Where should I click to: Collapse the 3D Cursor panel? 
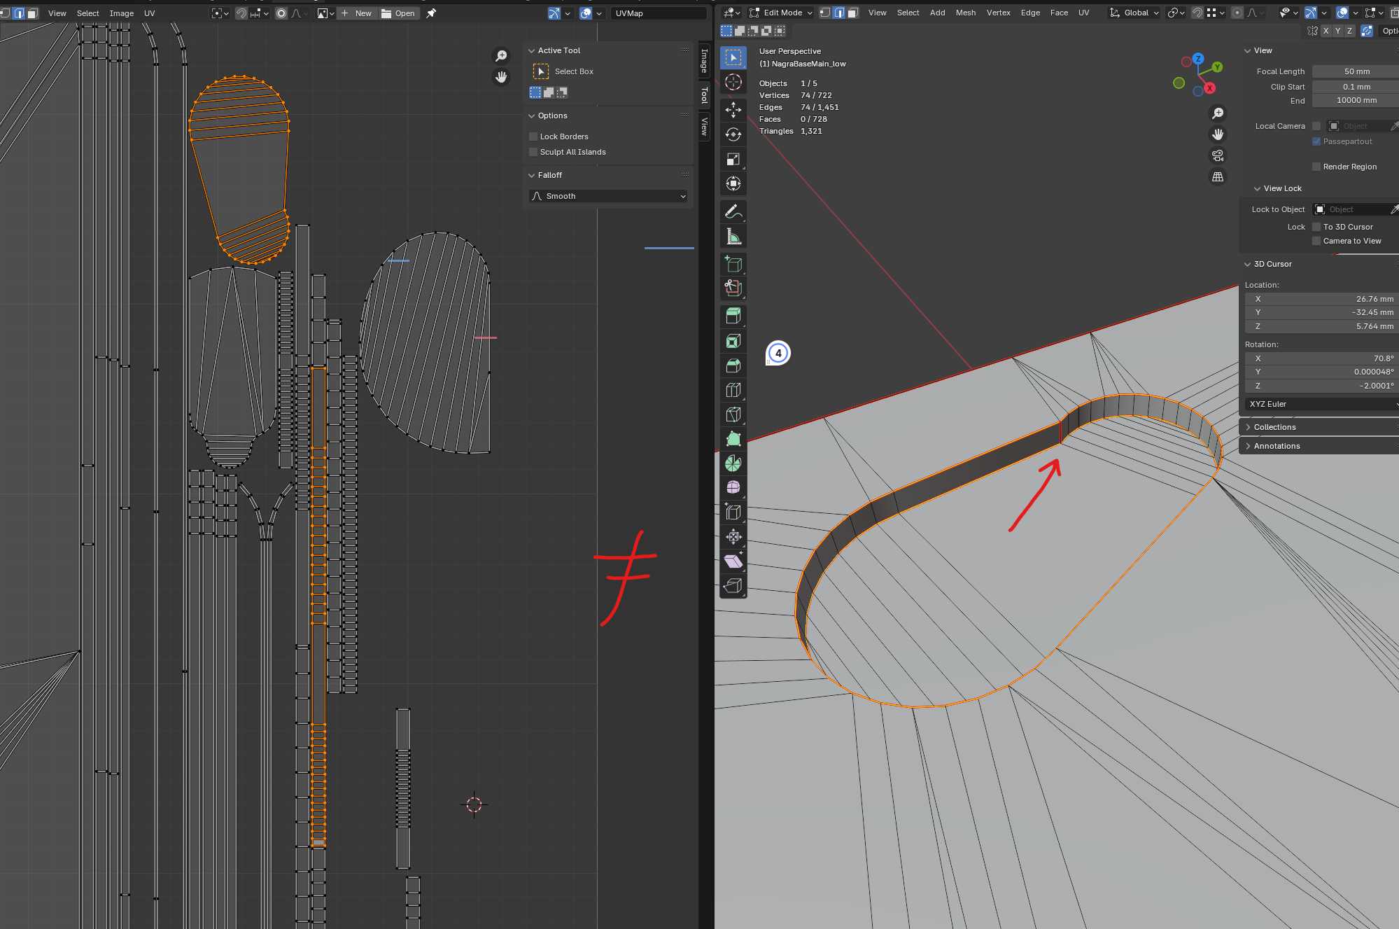[x=1272, y=264]
